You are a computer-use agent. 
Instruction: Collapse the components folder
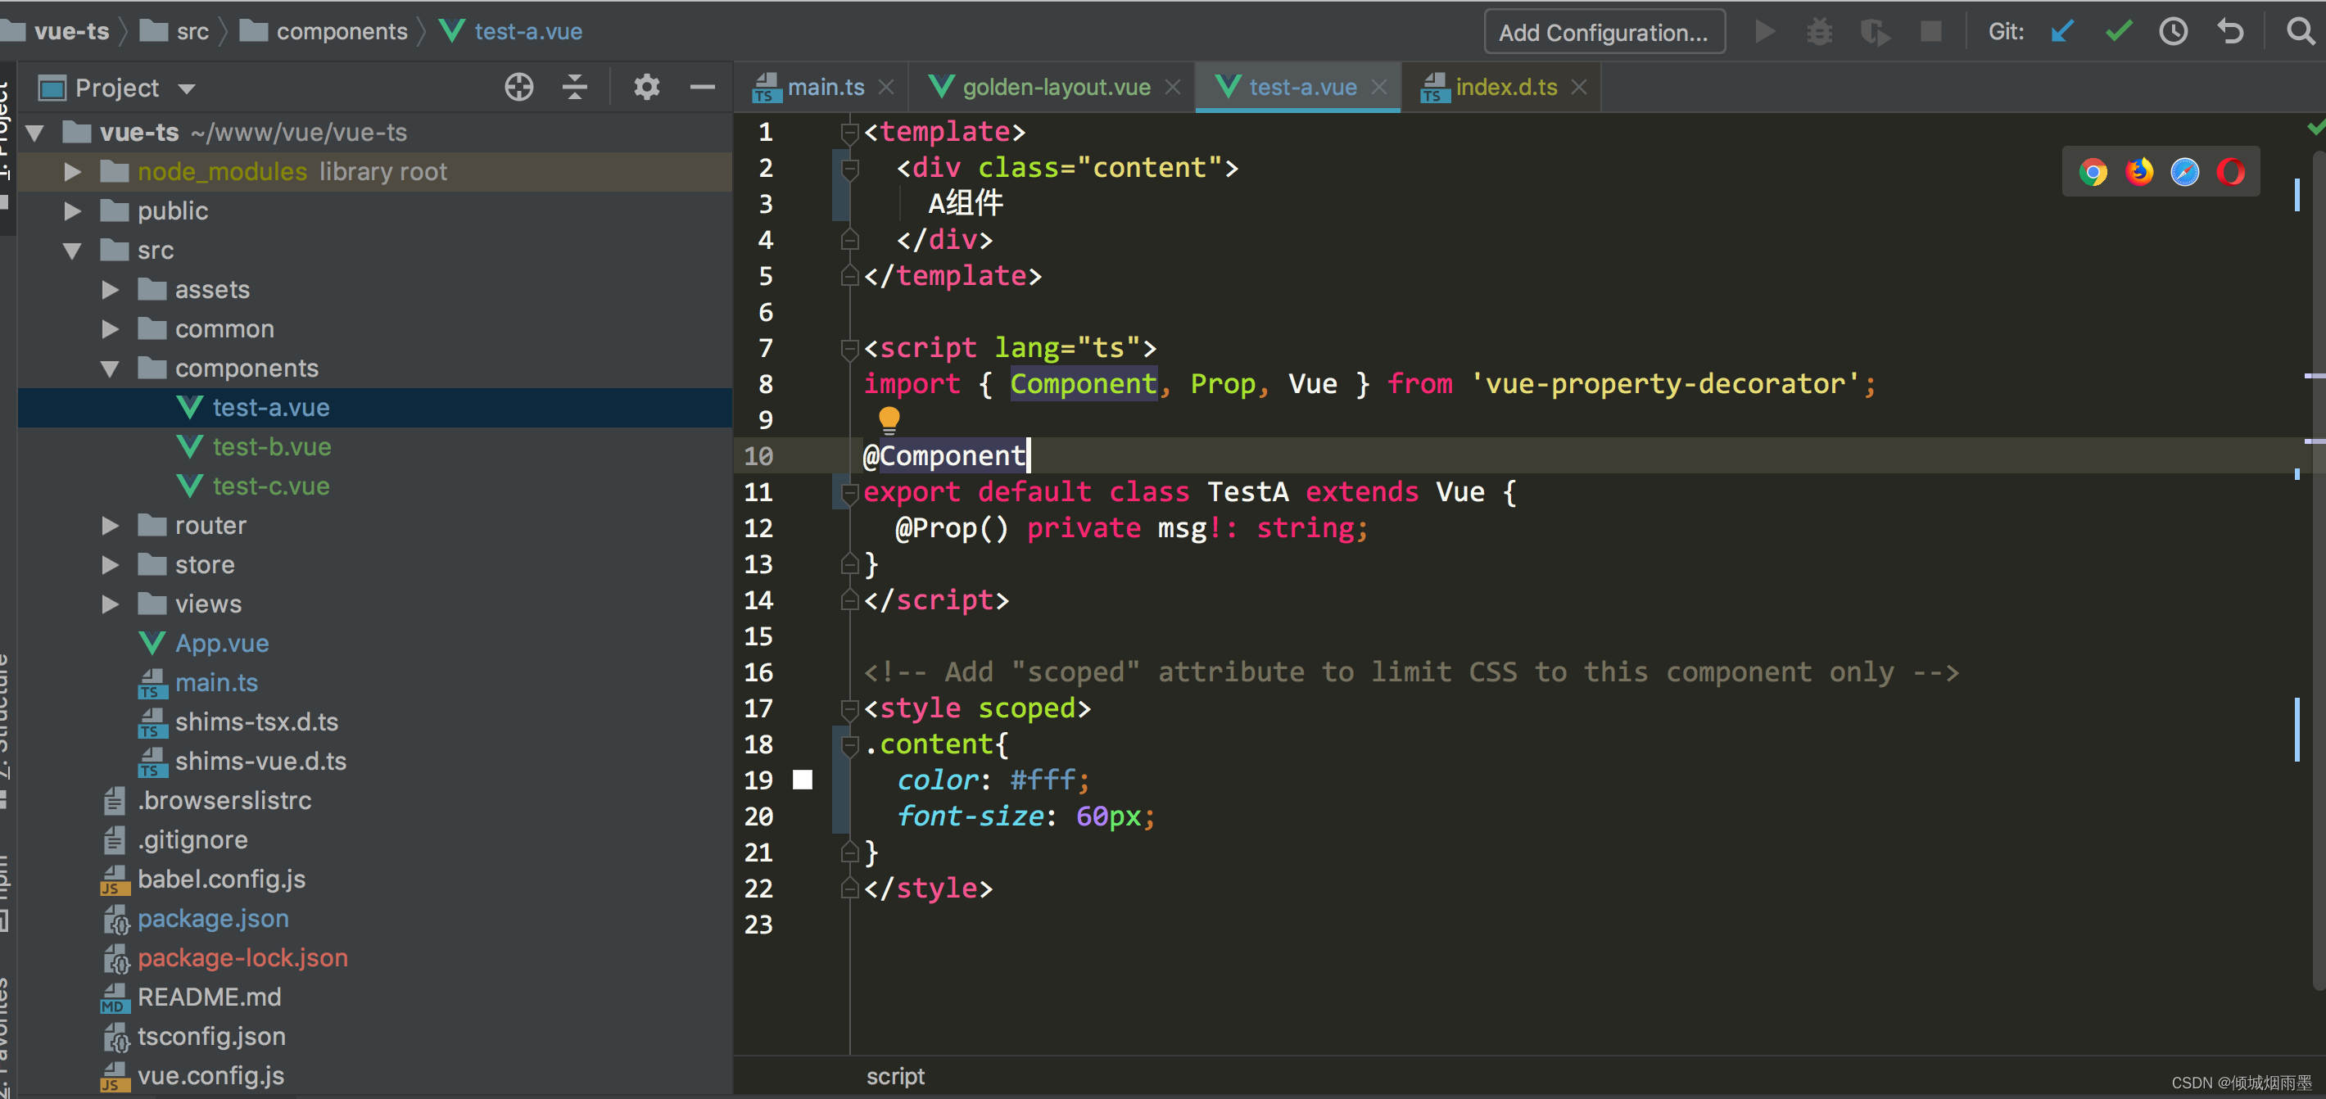coord(111,369)
